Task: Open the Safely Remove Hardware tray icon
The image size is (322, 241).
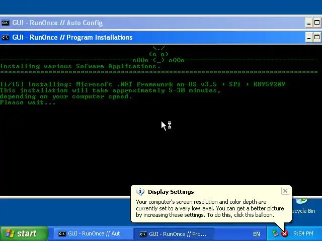Action: (275, 233)
